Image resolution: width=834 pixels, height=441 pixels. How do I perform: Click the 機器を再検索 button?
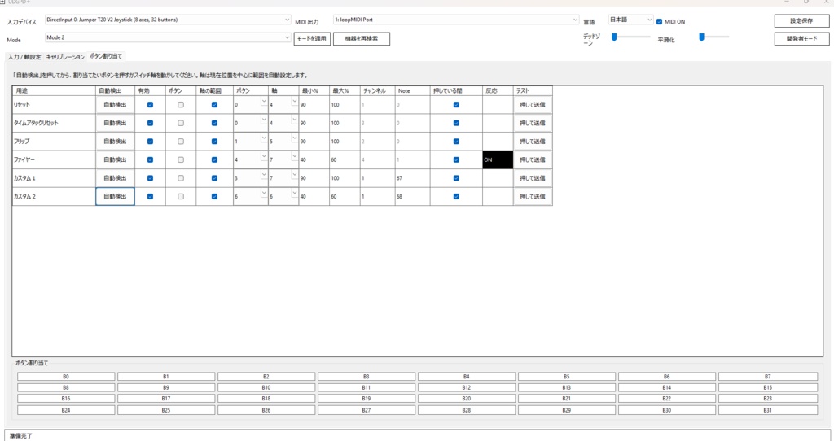(362, 39)
